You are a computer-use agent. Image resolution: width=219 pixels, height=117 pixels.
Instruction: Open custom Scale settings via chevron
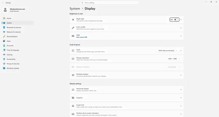coord(181,51)
